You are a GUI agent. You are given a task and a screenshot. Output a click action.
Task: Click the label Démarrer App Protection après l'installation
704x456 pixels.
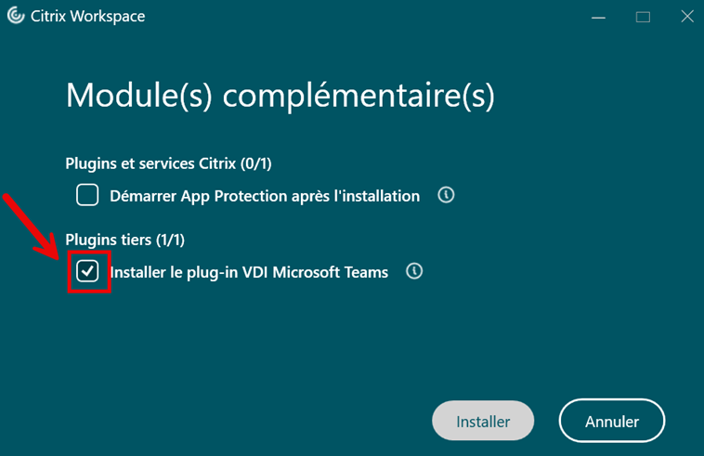coord(265,196)
